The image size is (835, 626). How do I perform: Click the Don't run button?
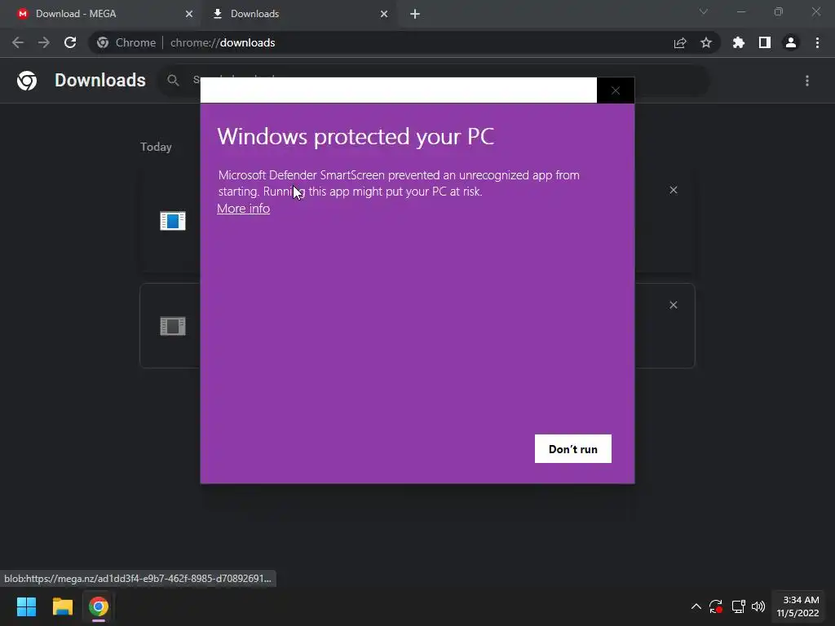tap(573, 449)
